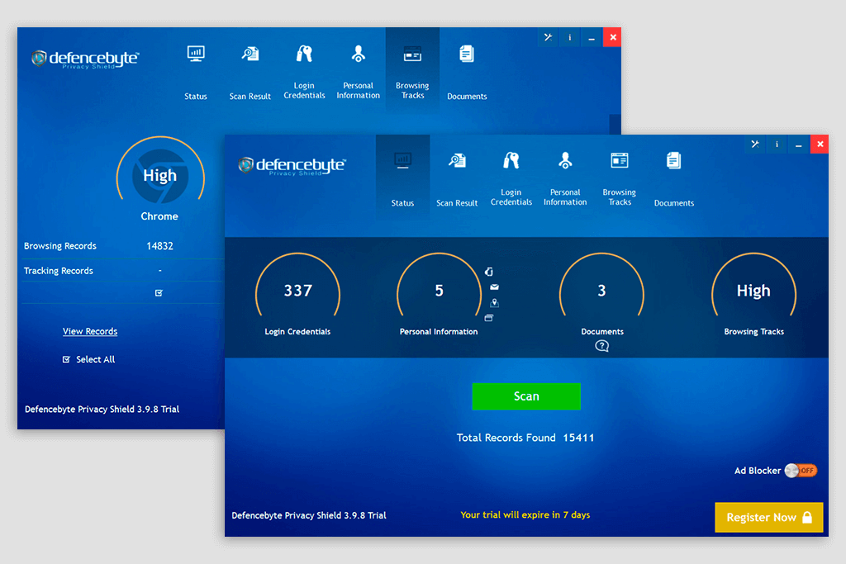Open info icon in back window
Image resolution: width=846 pixels, height=564 pixels.
coord(570,37)
